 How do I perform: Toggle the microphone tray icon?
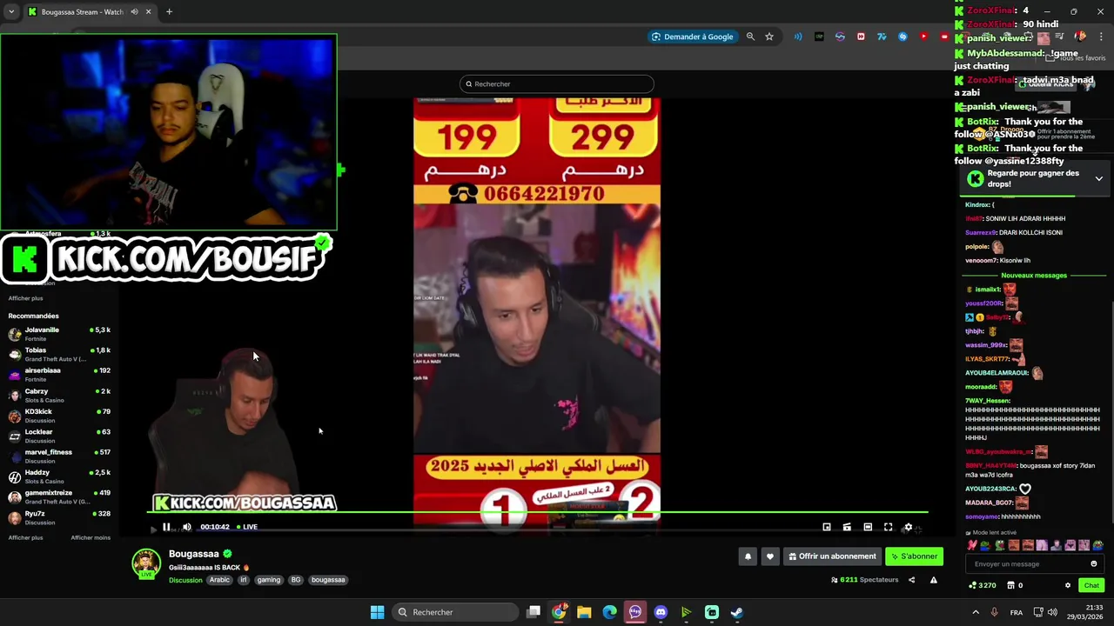click(x=995, y=612)
